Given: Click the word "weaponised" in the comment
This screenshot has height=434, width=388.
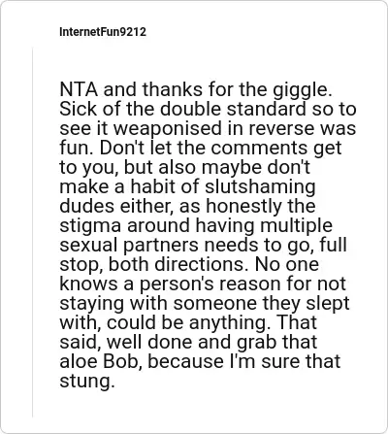Looking at the screenshot, I should click(x=168, y=129).
